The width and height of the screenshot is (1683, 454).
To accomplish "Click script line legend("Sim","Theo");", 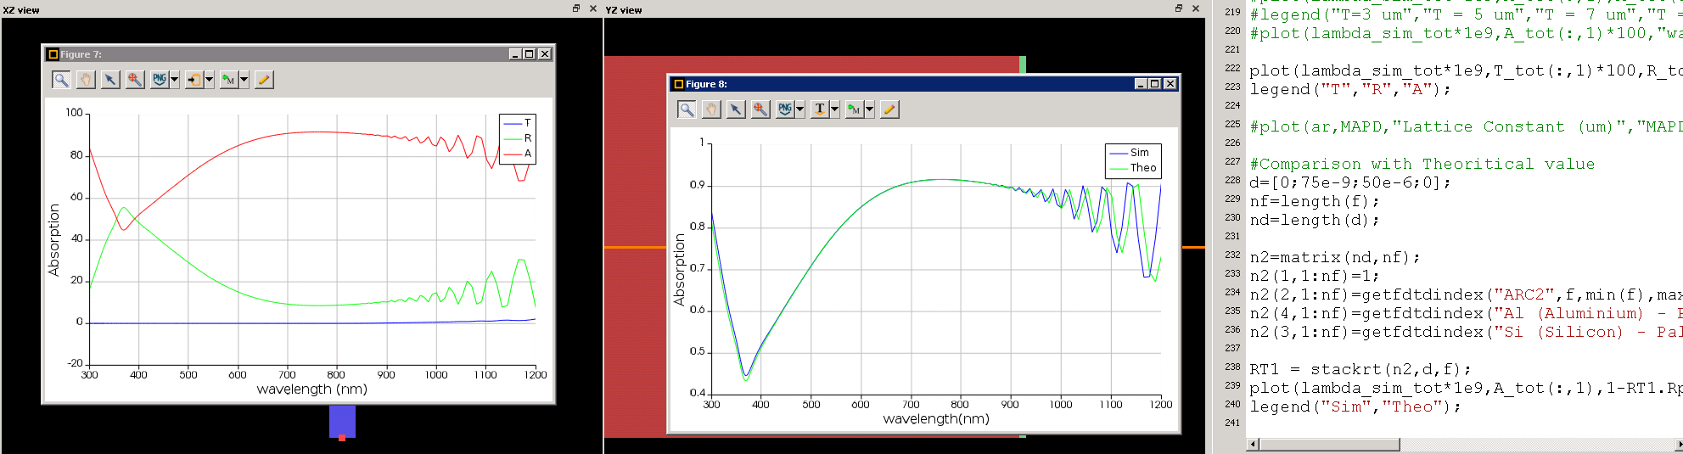I will coord(1355,407).
